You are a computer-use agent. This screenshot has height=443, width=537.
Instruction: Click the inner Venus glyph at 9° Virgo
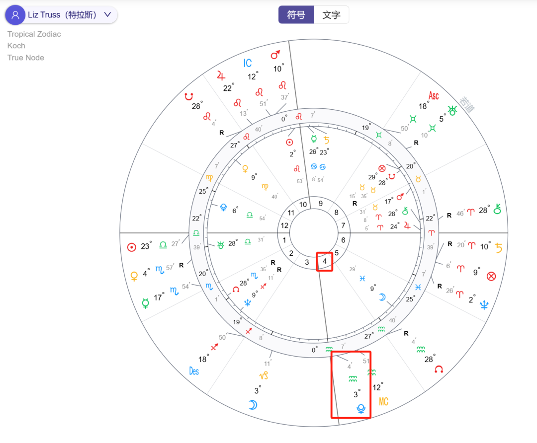click(245, 169)
